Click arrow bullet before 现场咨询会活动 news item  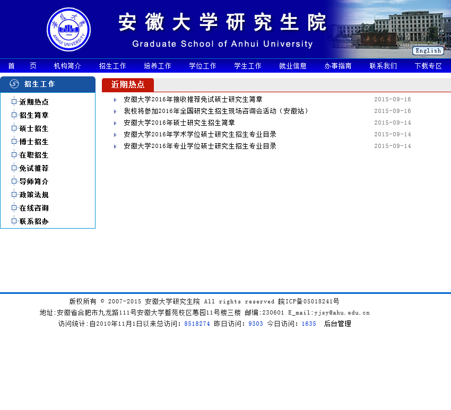(x=115, y=111)
